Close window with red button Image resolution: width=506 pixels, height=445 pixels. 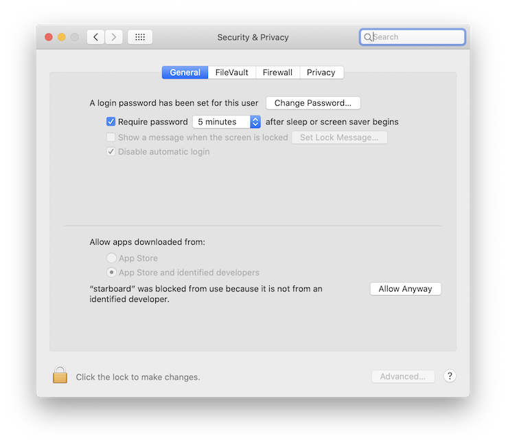click(x=49, y=37)
